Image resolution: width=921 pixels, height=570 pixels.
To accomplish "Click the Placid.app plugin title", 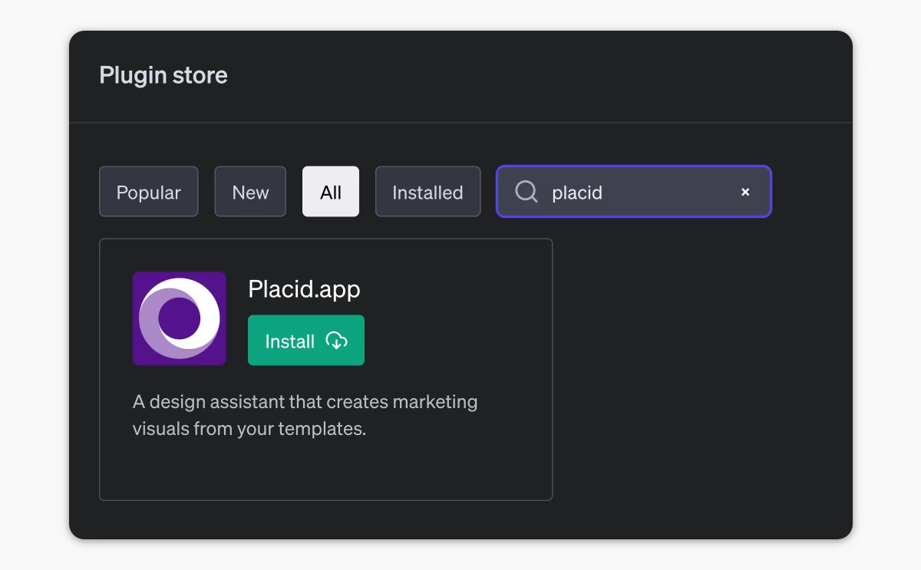I will (x=304, y=289).
